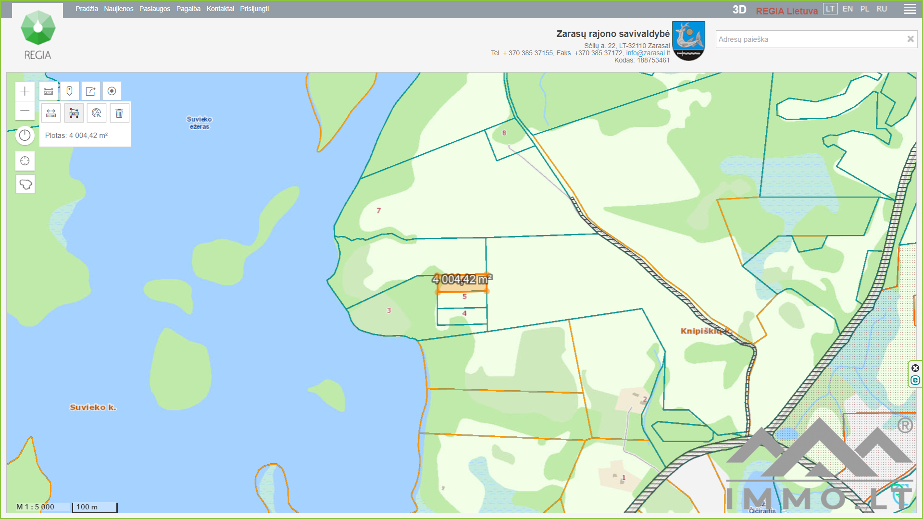Select the location pin marker tool
Screen dimensions: 923x519
click(69, 91)
